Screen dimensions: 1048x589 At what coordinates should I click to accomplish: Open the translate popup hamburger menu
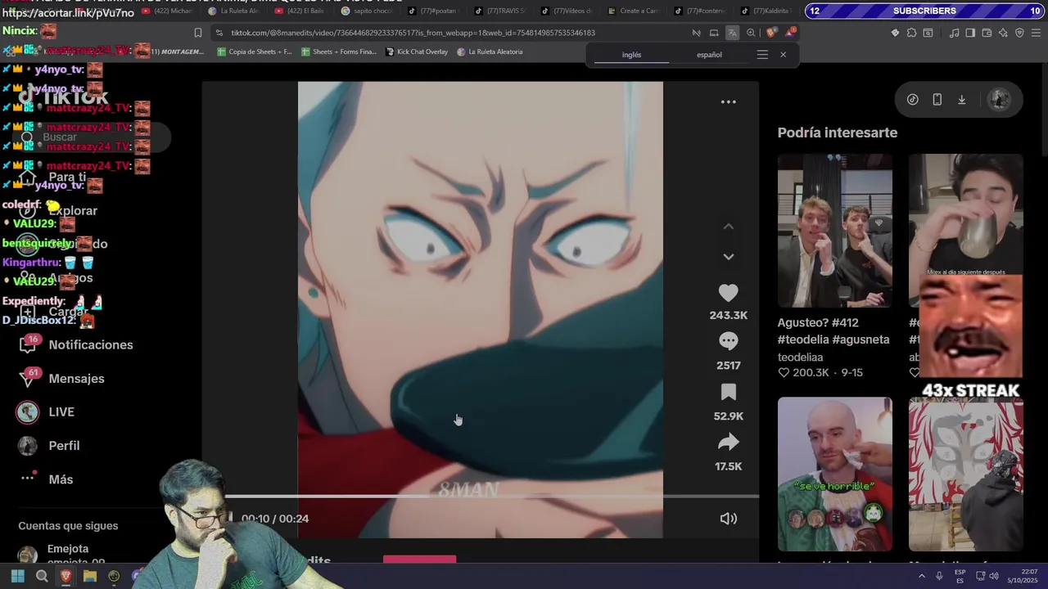(762, 55)
